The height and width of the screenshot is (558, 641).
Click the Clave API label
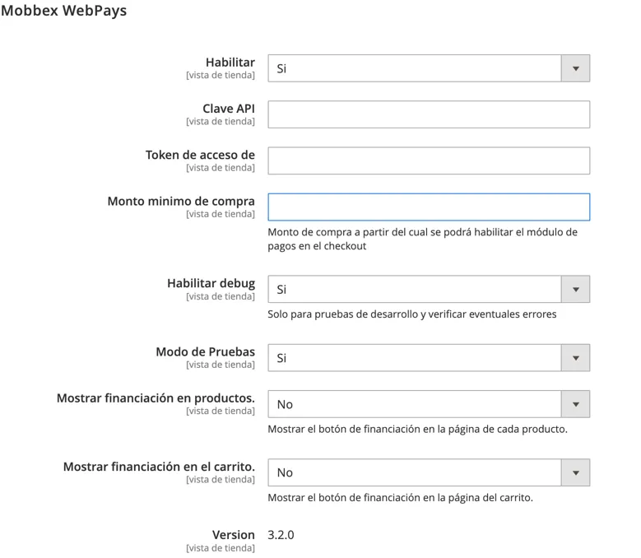point(229,109)
